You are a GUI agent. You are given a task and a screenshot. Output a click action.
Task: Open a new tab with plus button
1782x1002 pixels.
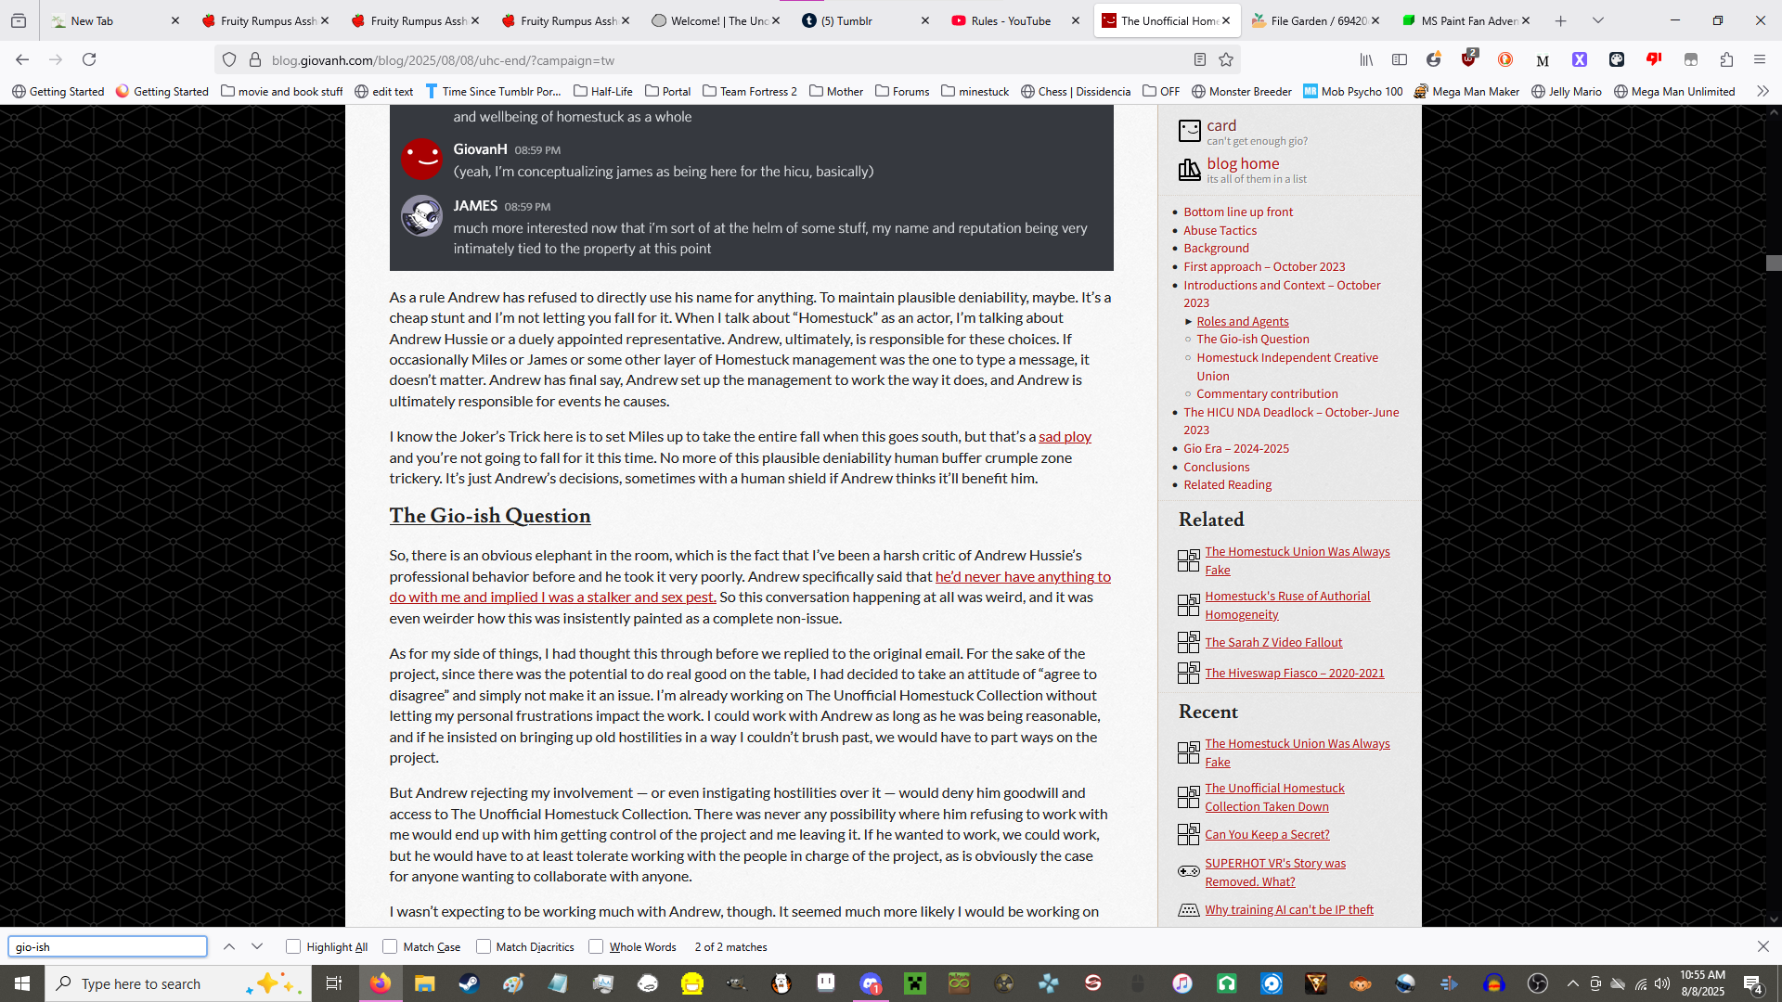[1560, 20]
